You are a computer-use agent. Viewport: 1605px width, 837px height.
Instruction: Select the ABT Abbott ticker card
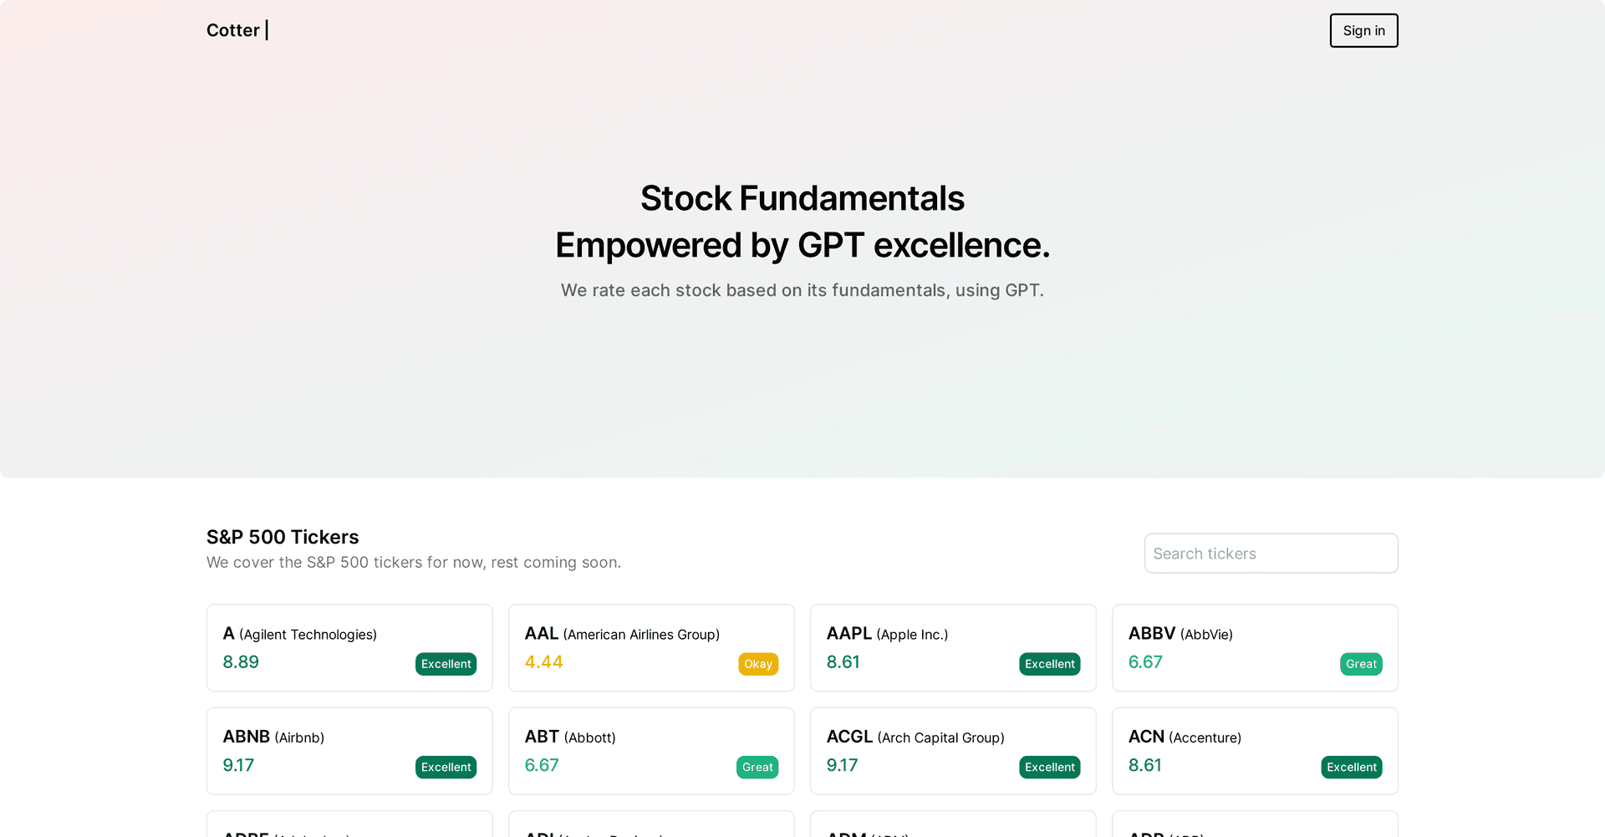(x=651, y=751)
